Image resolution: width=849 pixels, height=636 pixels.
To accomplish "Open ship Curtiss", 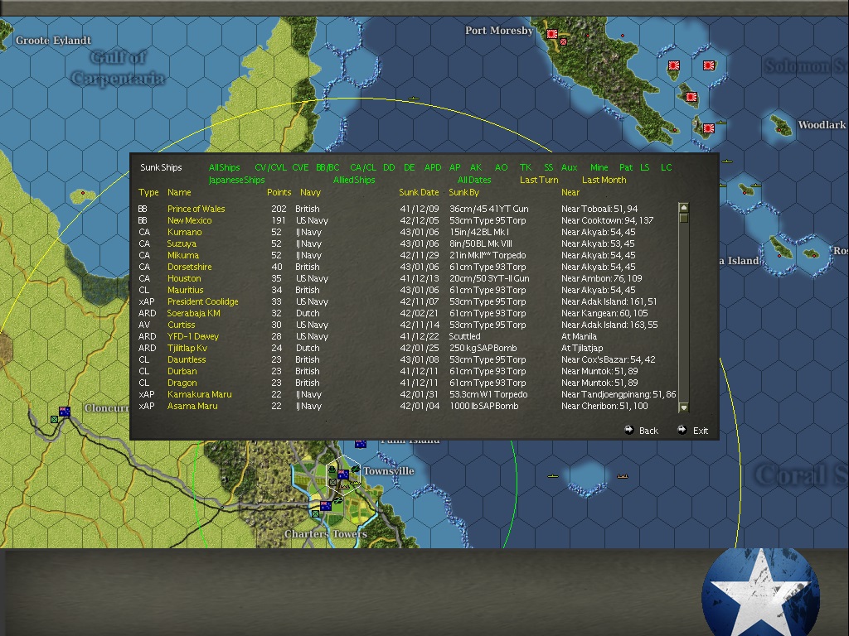I will (x=181, y=325).
